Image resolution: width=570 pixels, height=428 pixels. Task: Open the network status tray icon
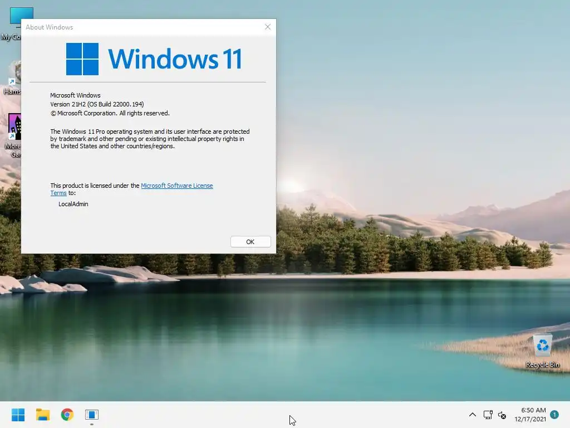(488, 415)
